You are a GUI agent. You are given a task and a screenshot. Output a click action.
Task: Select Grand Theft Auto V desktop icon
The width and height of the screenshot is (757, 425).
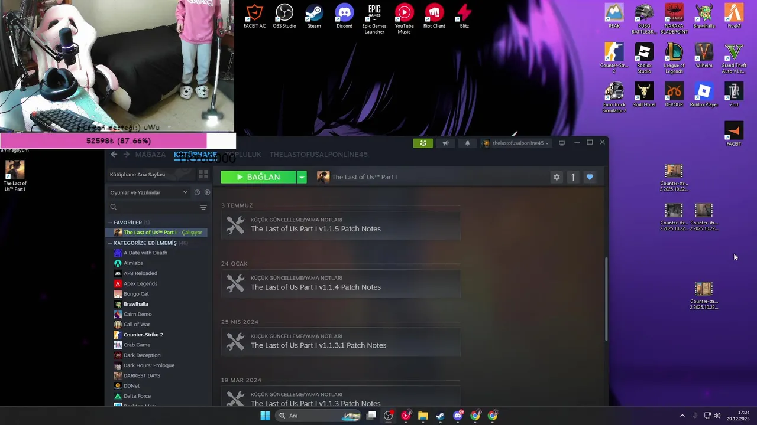click(x=734, y=58)
